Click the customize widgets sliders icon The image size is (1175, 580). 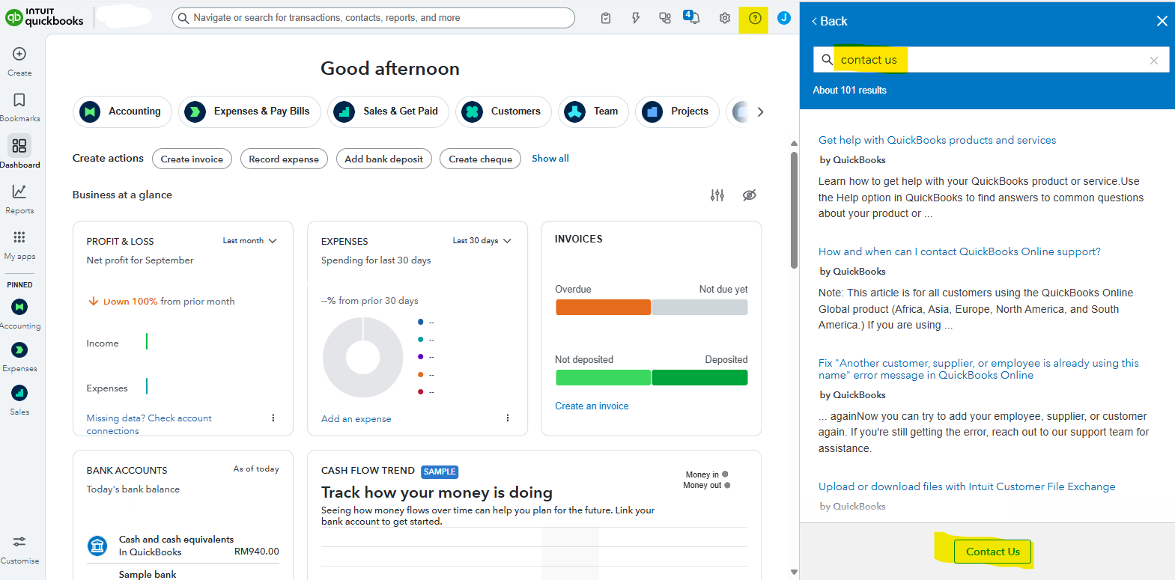click(717, 195)
